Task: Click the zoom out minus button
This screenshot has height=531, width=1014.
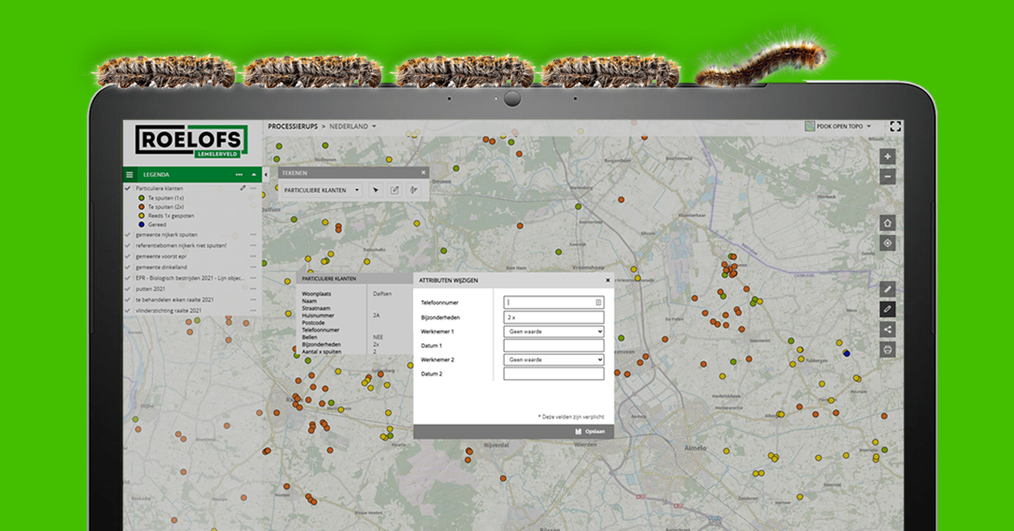Action: (887, 177)
